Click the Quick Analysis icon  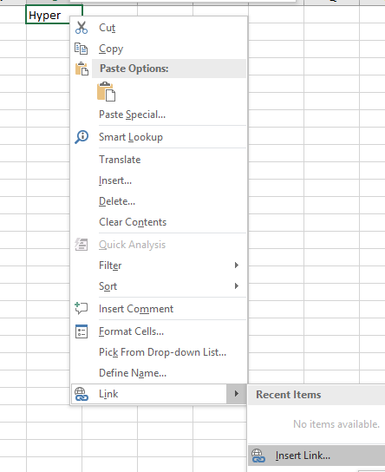click(x=82, y=245)
